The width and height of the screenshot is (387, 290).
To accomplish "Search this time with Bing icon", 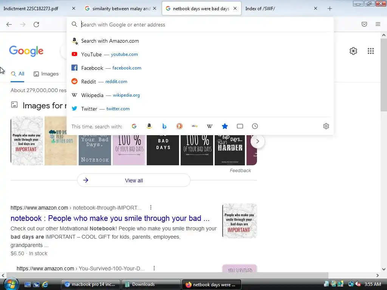I will coord(164,126).
